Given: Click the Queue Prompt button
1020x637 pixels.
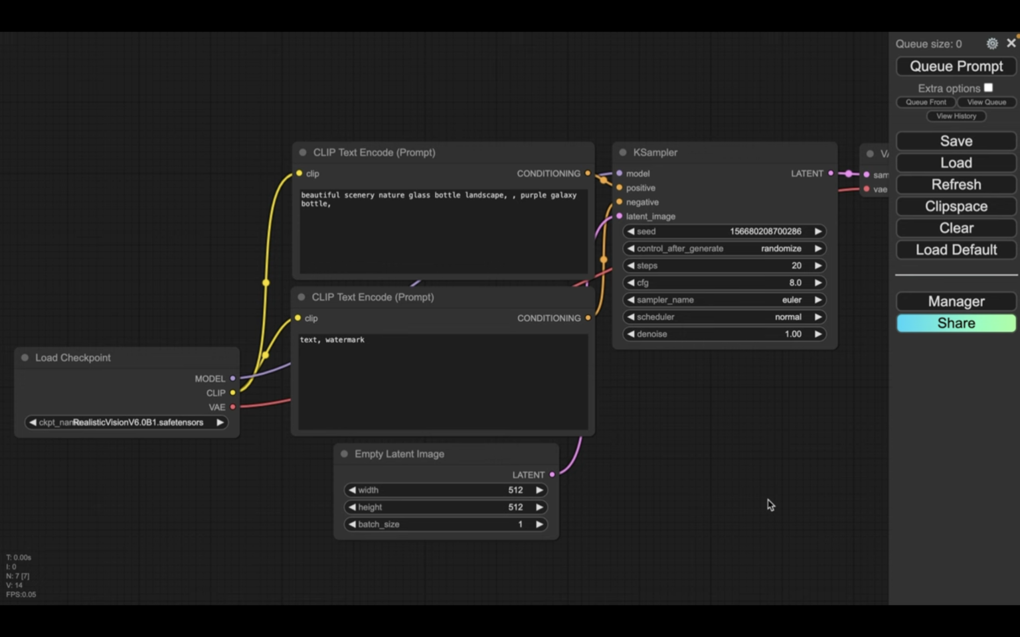Looking at the screenshot, I should pyautogui.click(x=956, y=66).
